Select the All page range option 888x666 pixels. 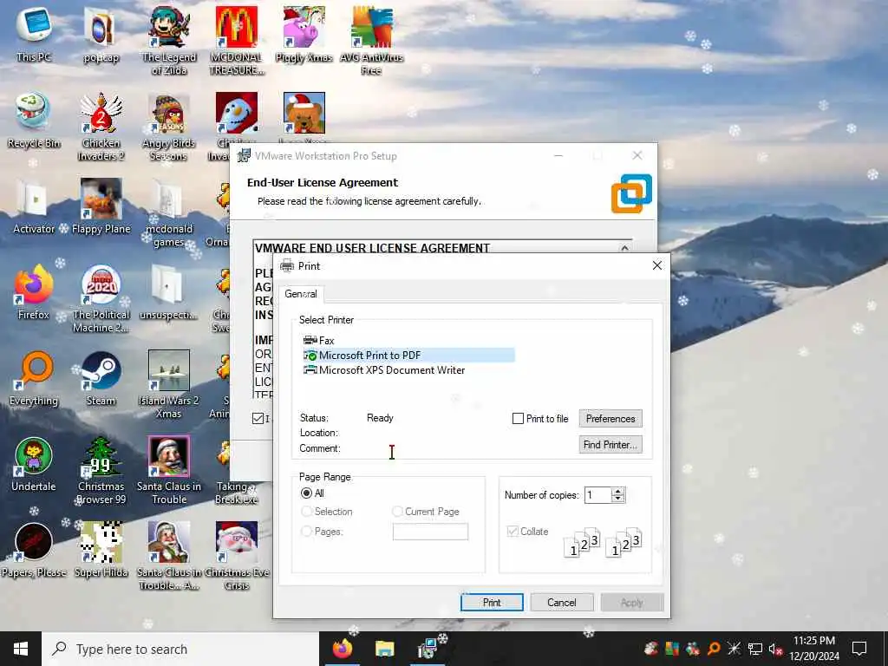(306, 493)
